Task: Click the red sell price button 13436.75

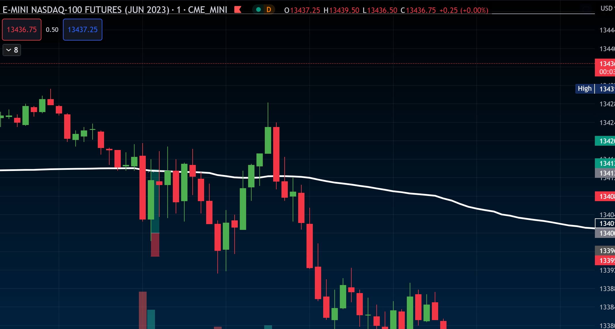Action: click(22, 30)
